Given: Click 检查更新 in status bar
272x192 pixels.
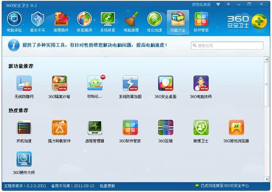Looking at the screenshot, I should (107, 186).
